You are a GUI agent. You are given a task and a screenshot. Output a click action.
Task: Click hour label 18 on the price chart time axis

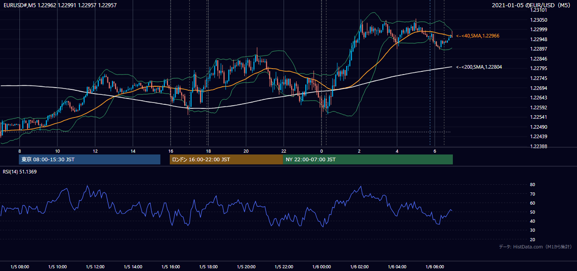tap(208, 151)
